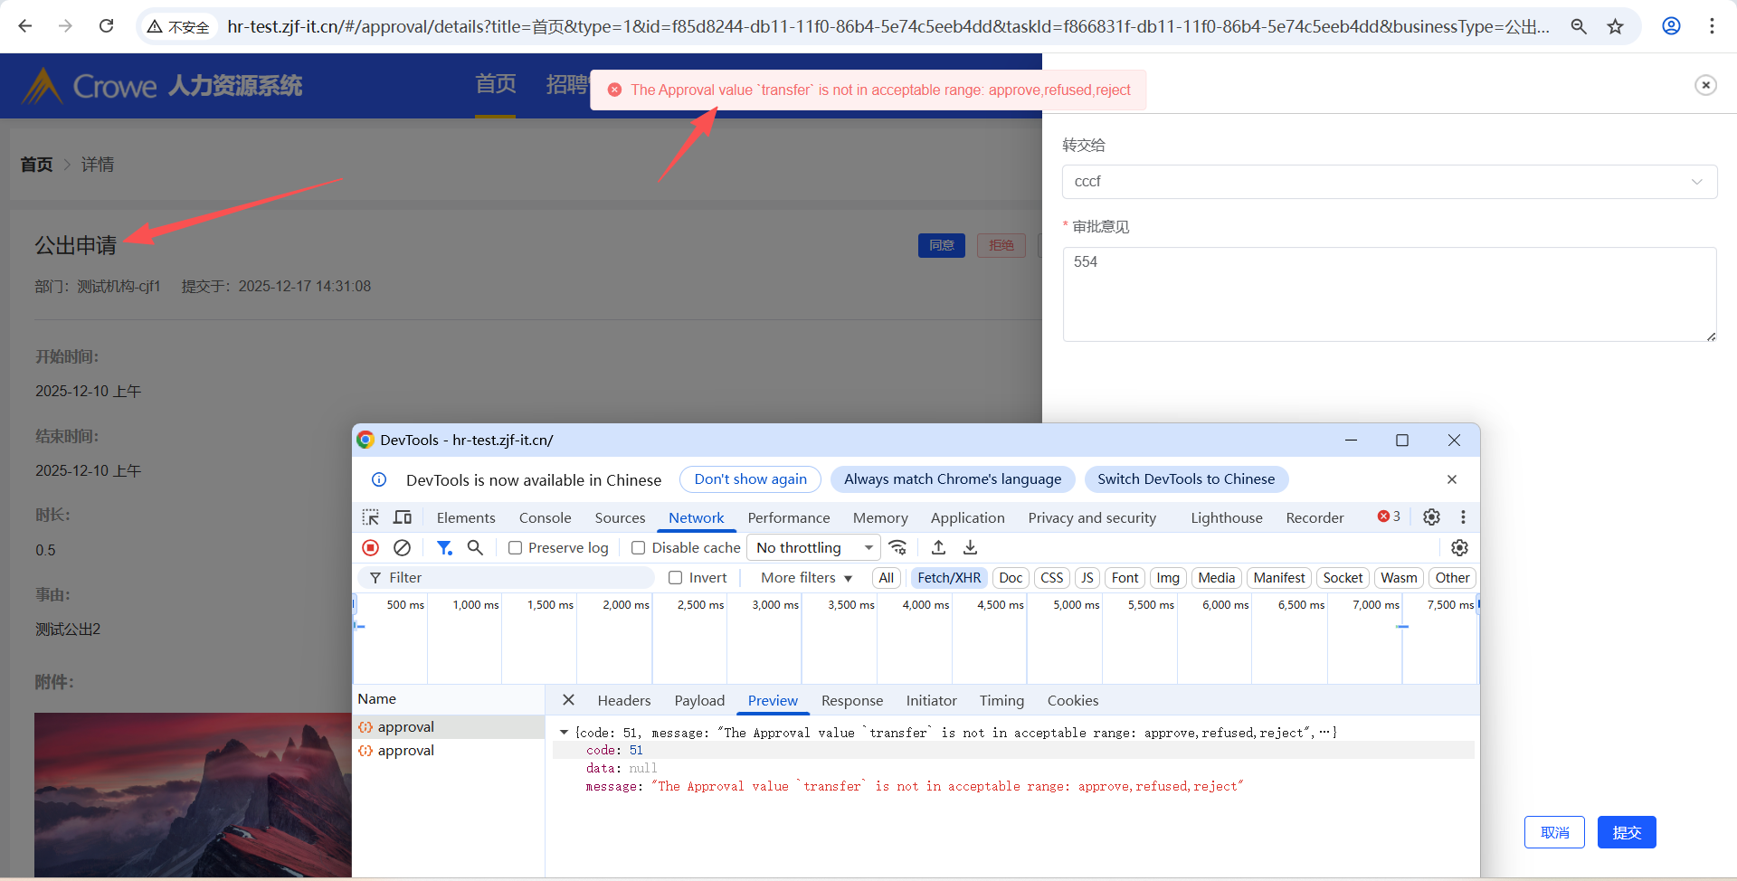Expand the More filters dropdown
This screenshot has width=1737, height=881.
point(806,578)
